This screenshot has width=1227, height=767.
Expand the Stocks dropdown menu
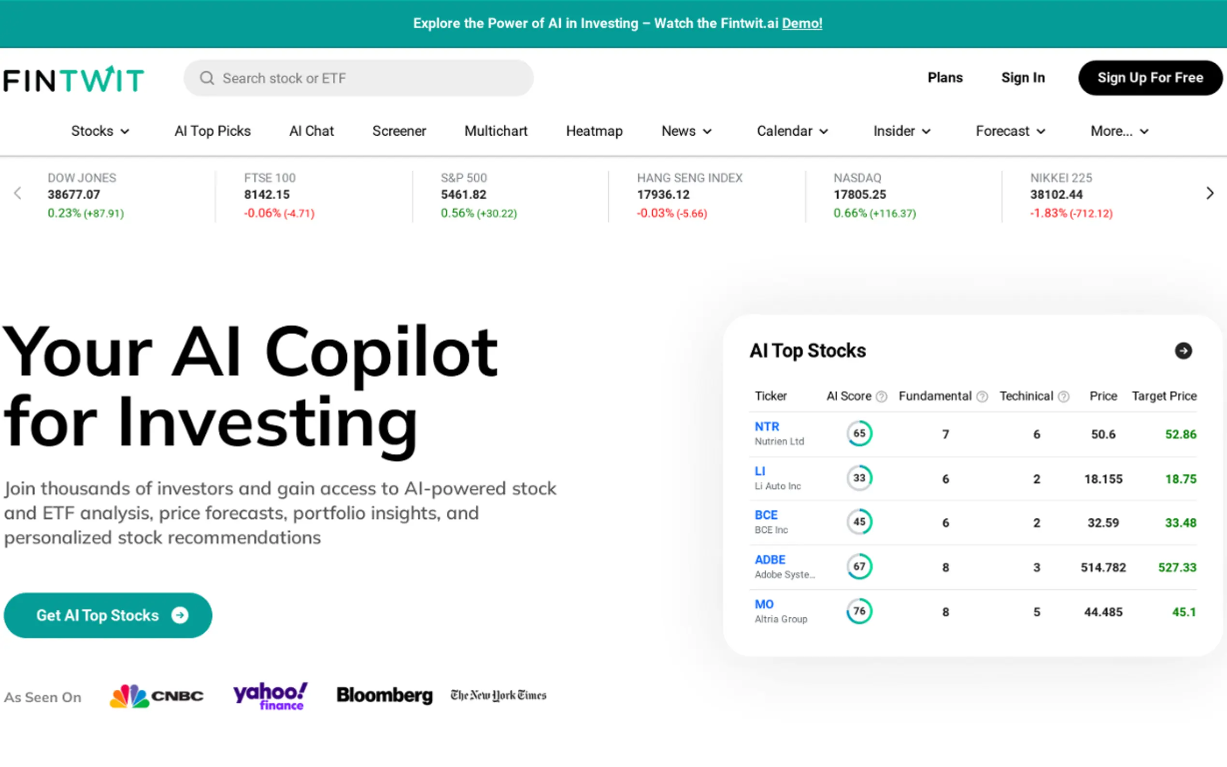pyautogui.click(x=100, y=131)
